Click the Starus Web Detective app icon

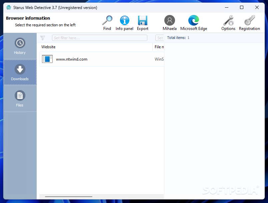tap(9, 8)
